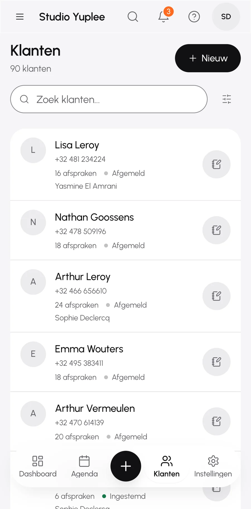The image size is (251, 509).
Task: Open Emma Wouters client name
Action: pos(89,349)
